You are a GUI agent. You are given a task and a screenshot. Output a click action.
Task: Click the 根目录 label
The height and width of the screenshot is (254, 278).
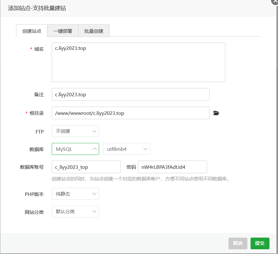(x=37, y=113)
